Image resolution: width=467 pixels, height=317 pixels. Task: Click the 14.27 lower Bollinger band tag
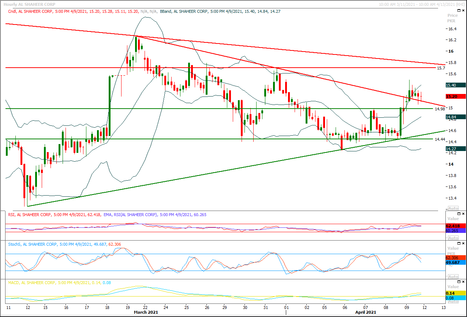[x=456, y=149]
